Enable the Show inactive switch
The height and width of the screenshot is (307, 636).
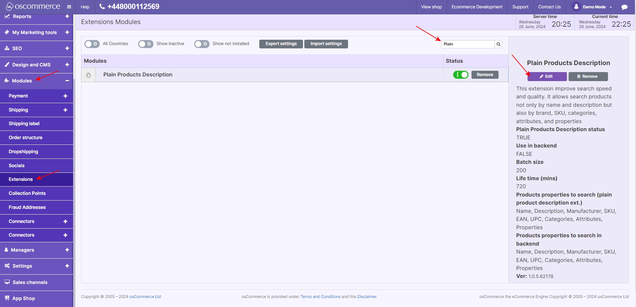point(146,44)
